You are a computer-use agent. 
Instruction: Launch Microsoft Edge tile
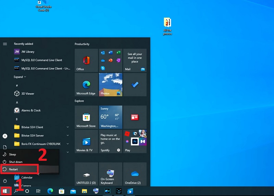[x=86, y=84]
